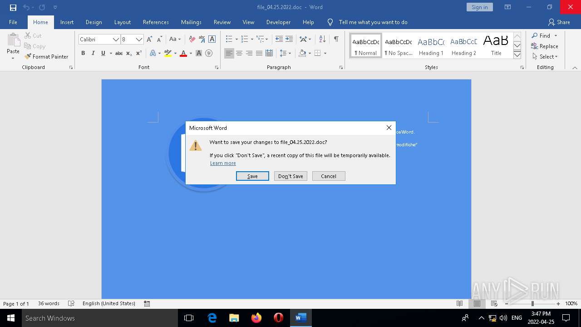Open the Change Case dropdown
The height and width of the screenshot is (327, 581).
(x=175, y=40)
